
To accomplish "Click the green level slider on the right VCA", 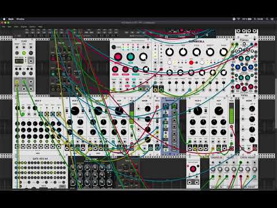I will [x=231, y=113].
